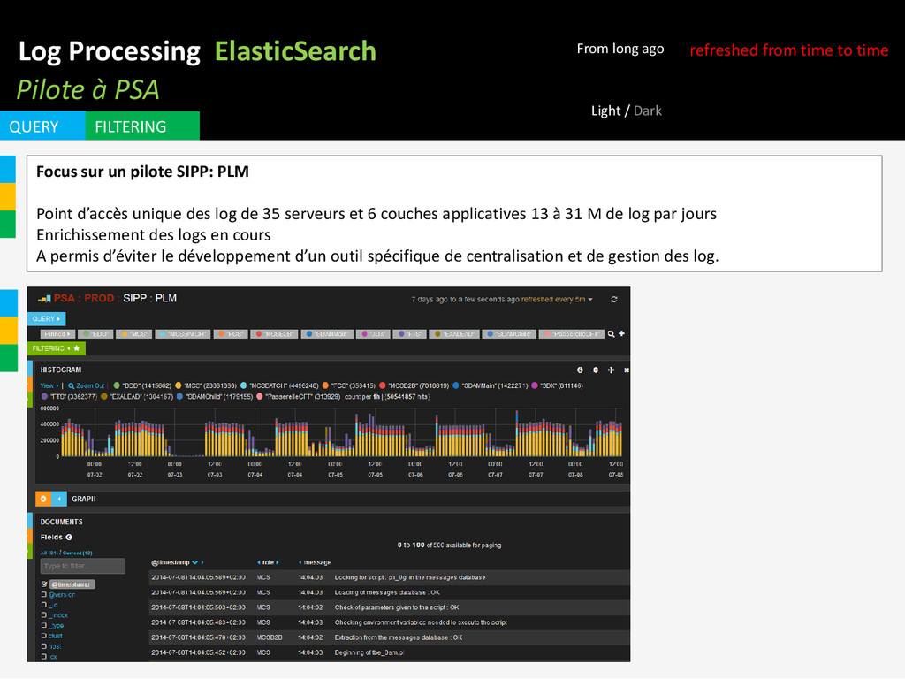The height and width of the screenshot is (679, 905).
Task: Select the "FTS" query pill
Action: [x=410, y=333]
